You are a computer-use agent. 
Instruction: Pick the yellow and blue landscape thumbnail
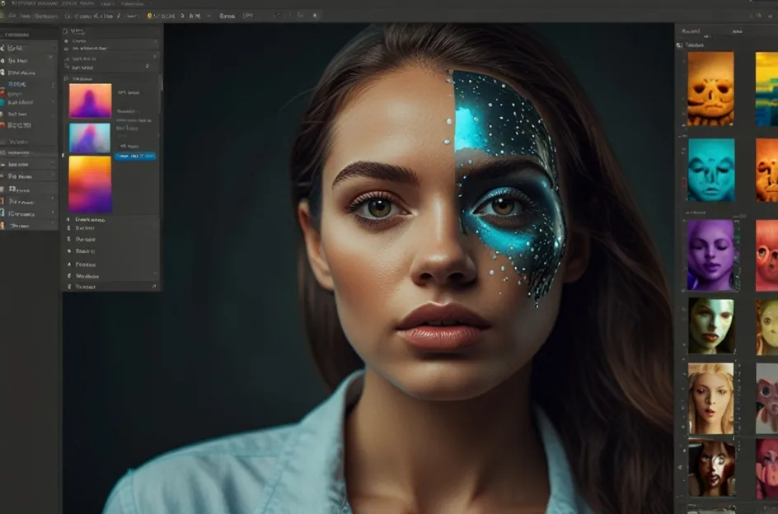(766, 89)
